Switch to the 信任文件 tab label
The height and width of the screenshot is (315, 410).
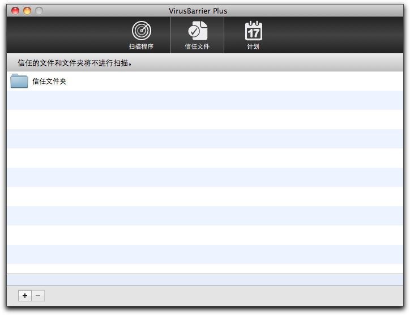197,46
